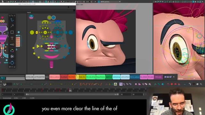Viewport: 205px width, 115px height.
Task: Select the curve draw tool in picker palette
Action: pyautogui.click(x=12, y=20)
